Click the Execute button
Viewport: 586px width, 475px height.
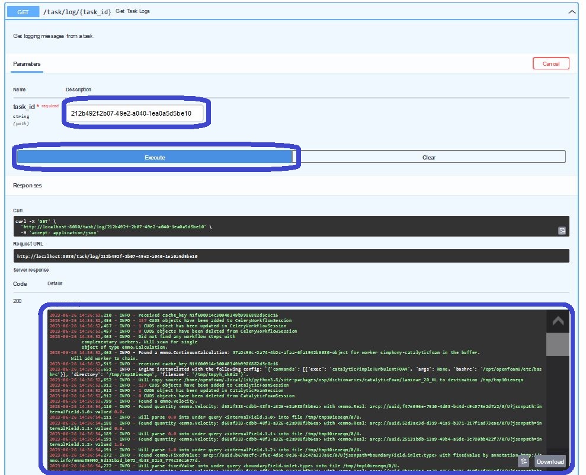155,158
